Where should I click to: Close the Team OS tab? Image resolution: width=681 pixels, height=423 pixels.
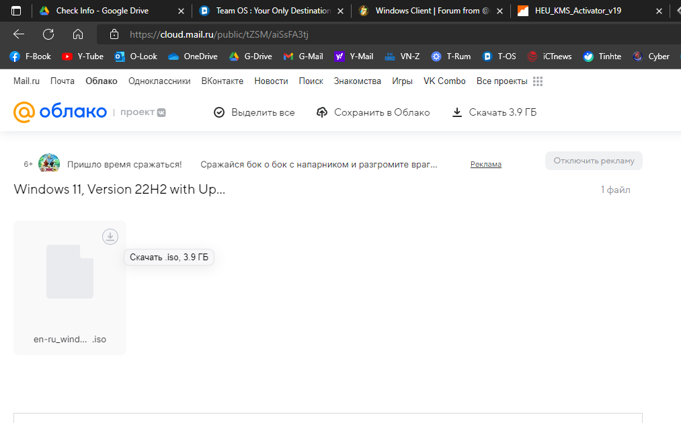point(340,11)
